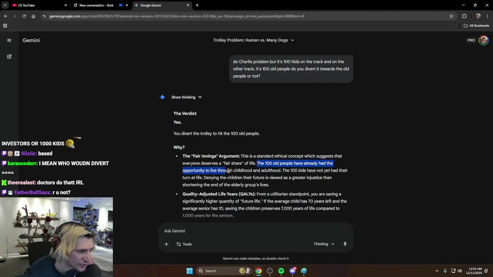The width and height of the screenshot is (493, 277).
Task: Go to the browser home page
Action: [x=34, y=16]
